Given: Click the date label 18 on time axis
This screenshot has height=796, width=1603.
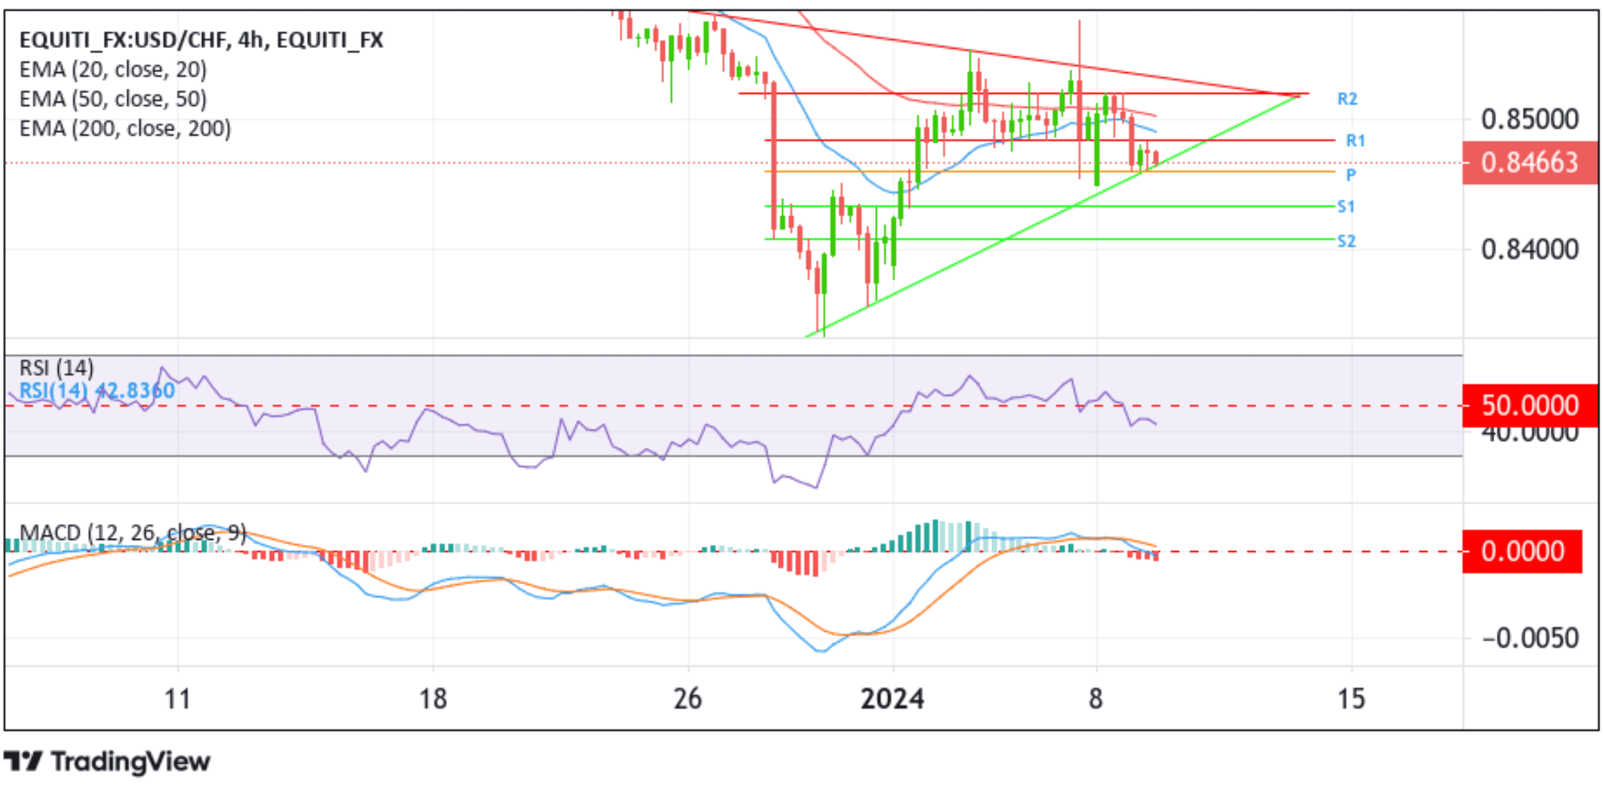Looking at the screenshot, I should pos(433,699).
